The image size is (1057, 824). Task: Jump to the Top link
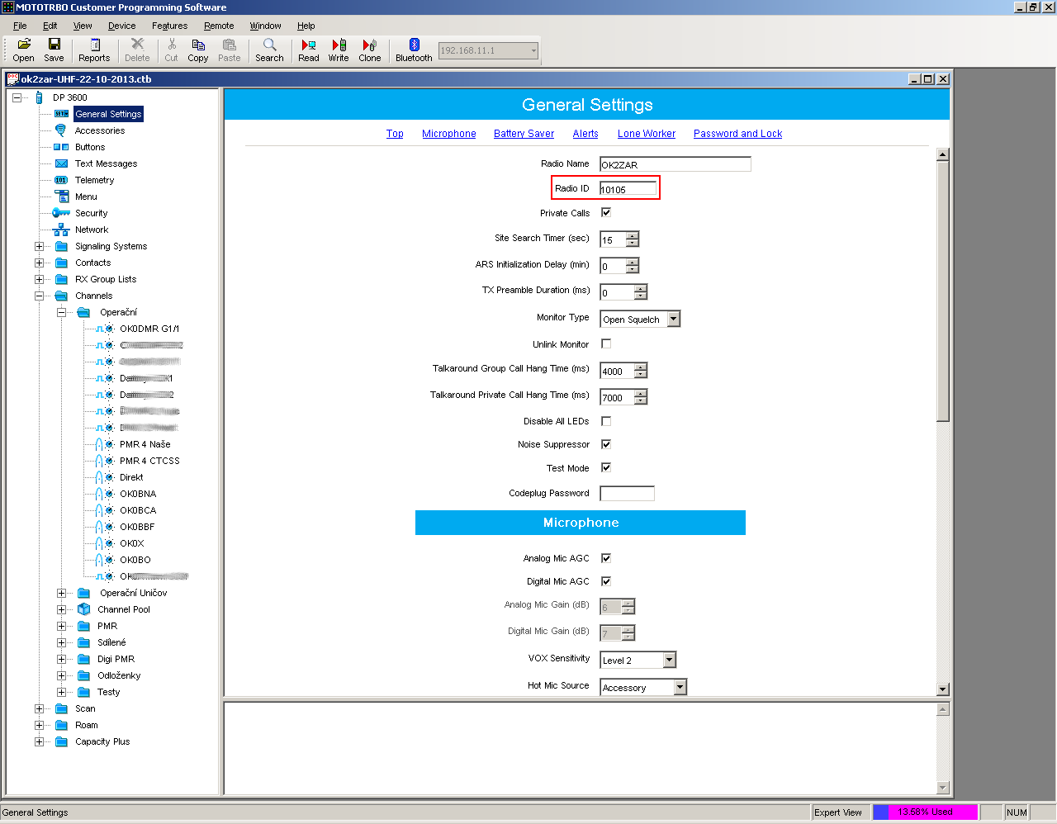395,134
